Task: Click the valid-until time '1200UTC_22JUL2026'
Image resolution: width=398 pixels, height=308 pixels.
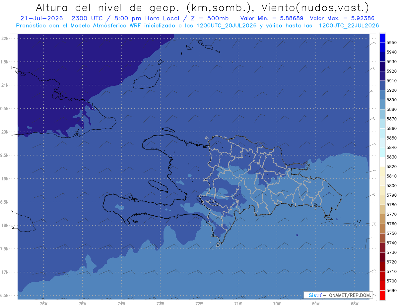Action: click(349, 26)
